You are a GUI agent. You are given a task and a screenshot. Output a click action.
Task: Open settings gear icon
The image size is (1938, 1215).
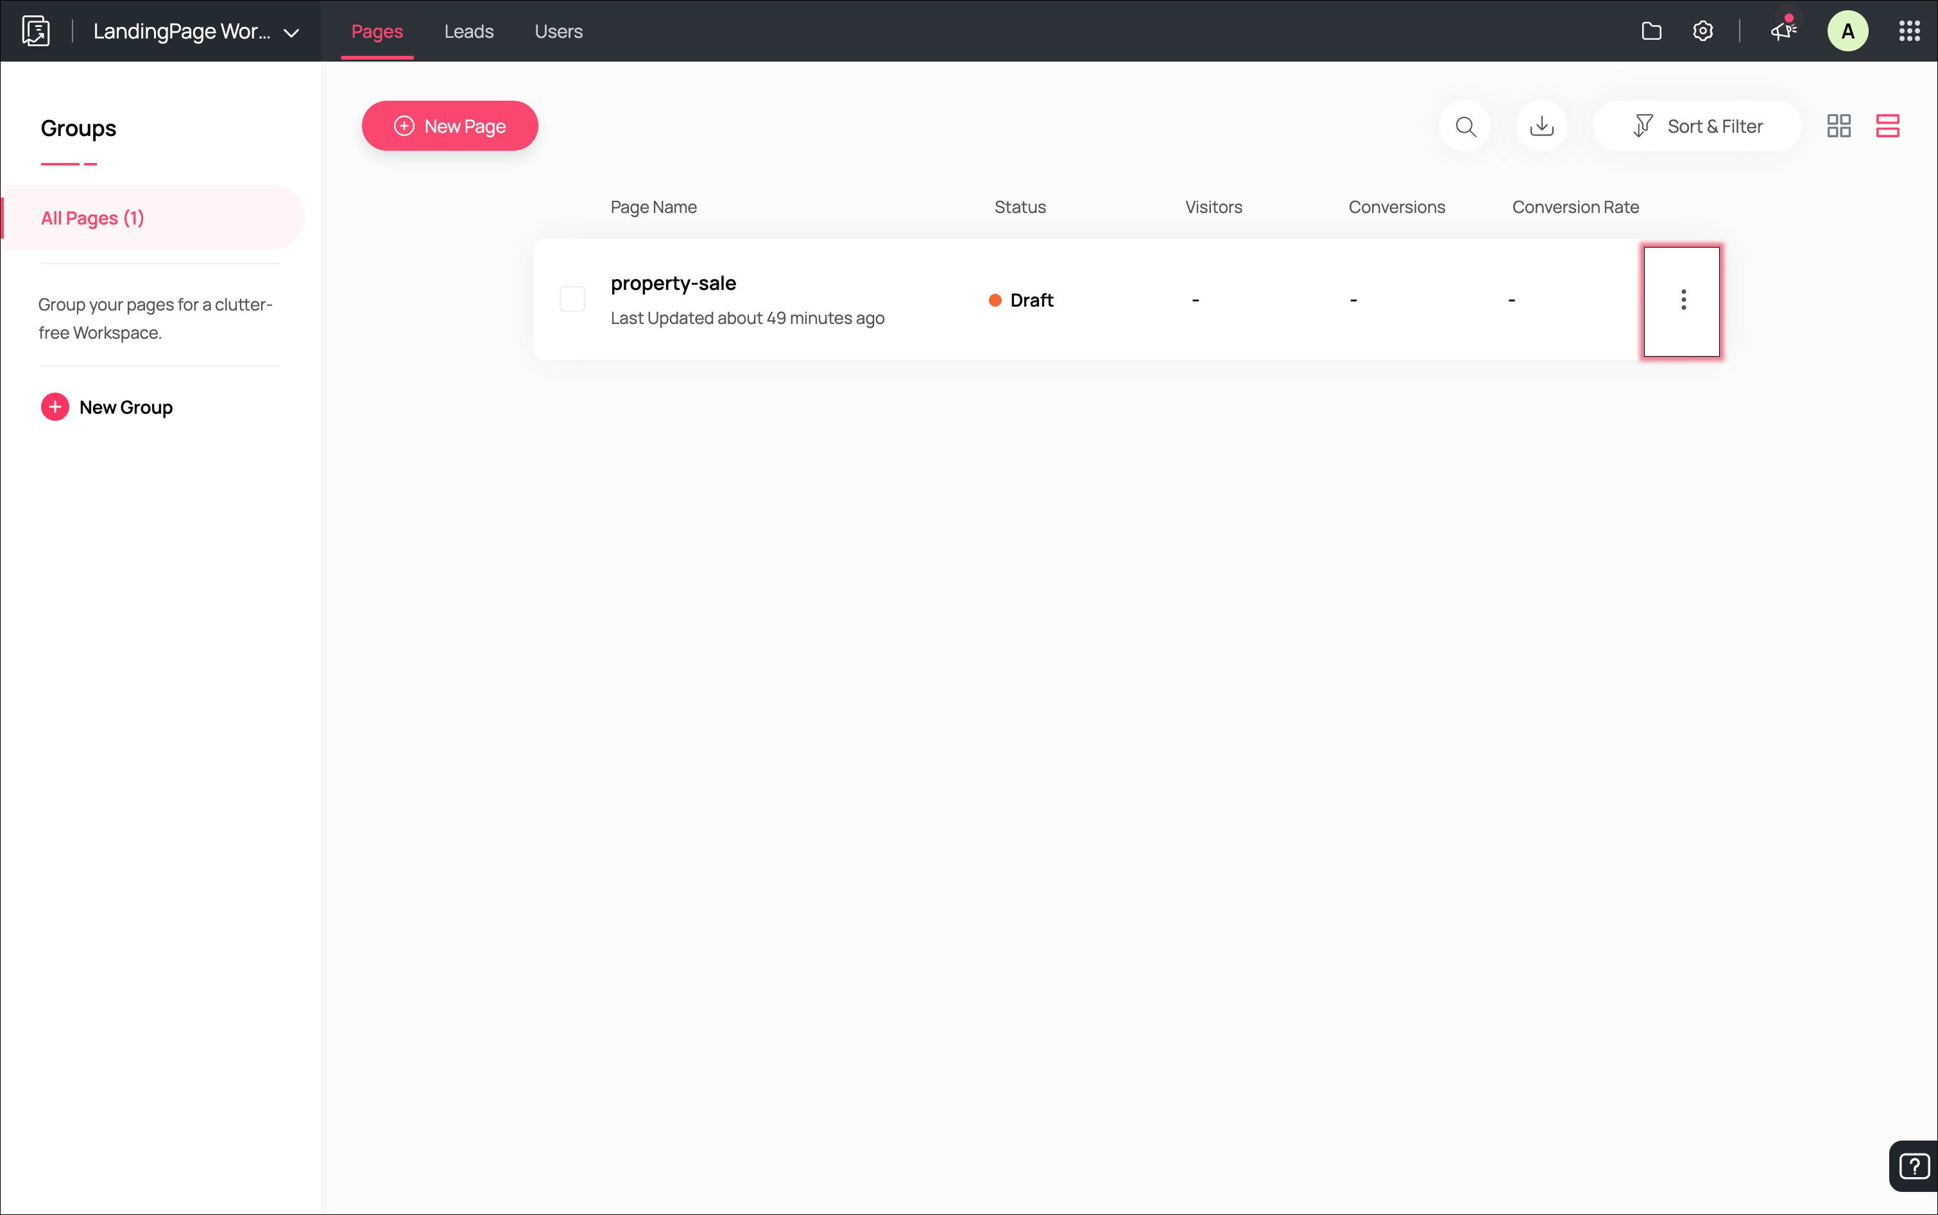(1702, 31)
